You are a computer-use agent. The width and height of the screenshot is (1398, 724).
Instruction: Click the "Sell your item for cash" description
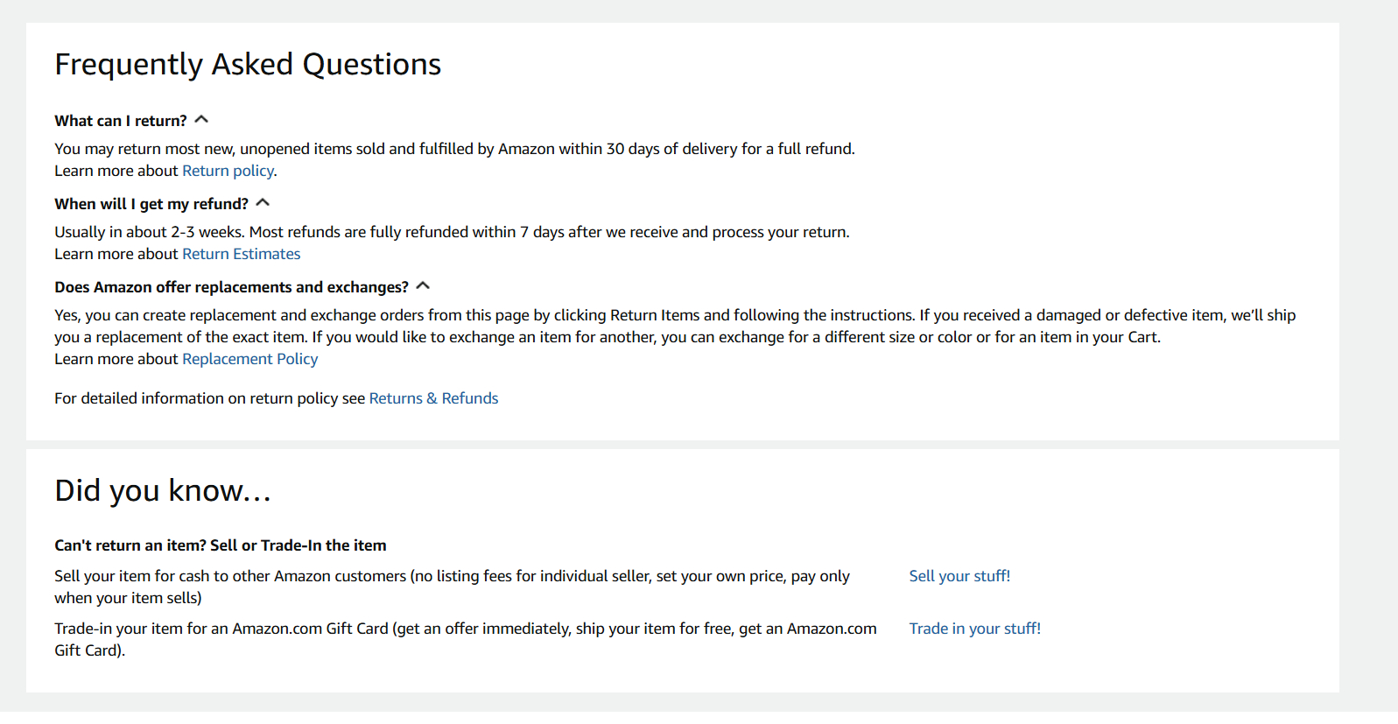452,587
